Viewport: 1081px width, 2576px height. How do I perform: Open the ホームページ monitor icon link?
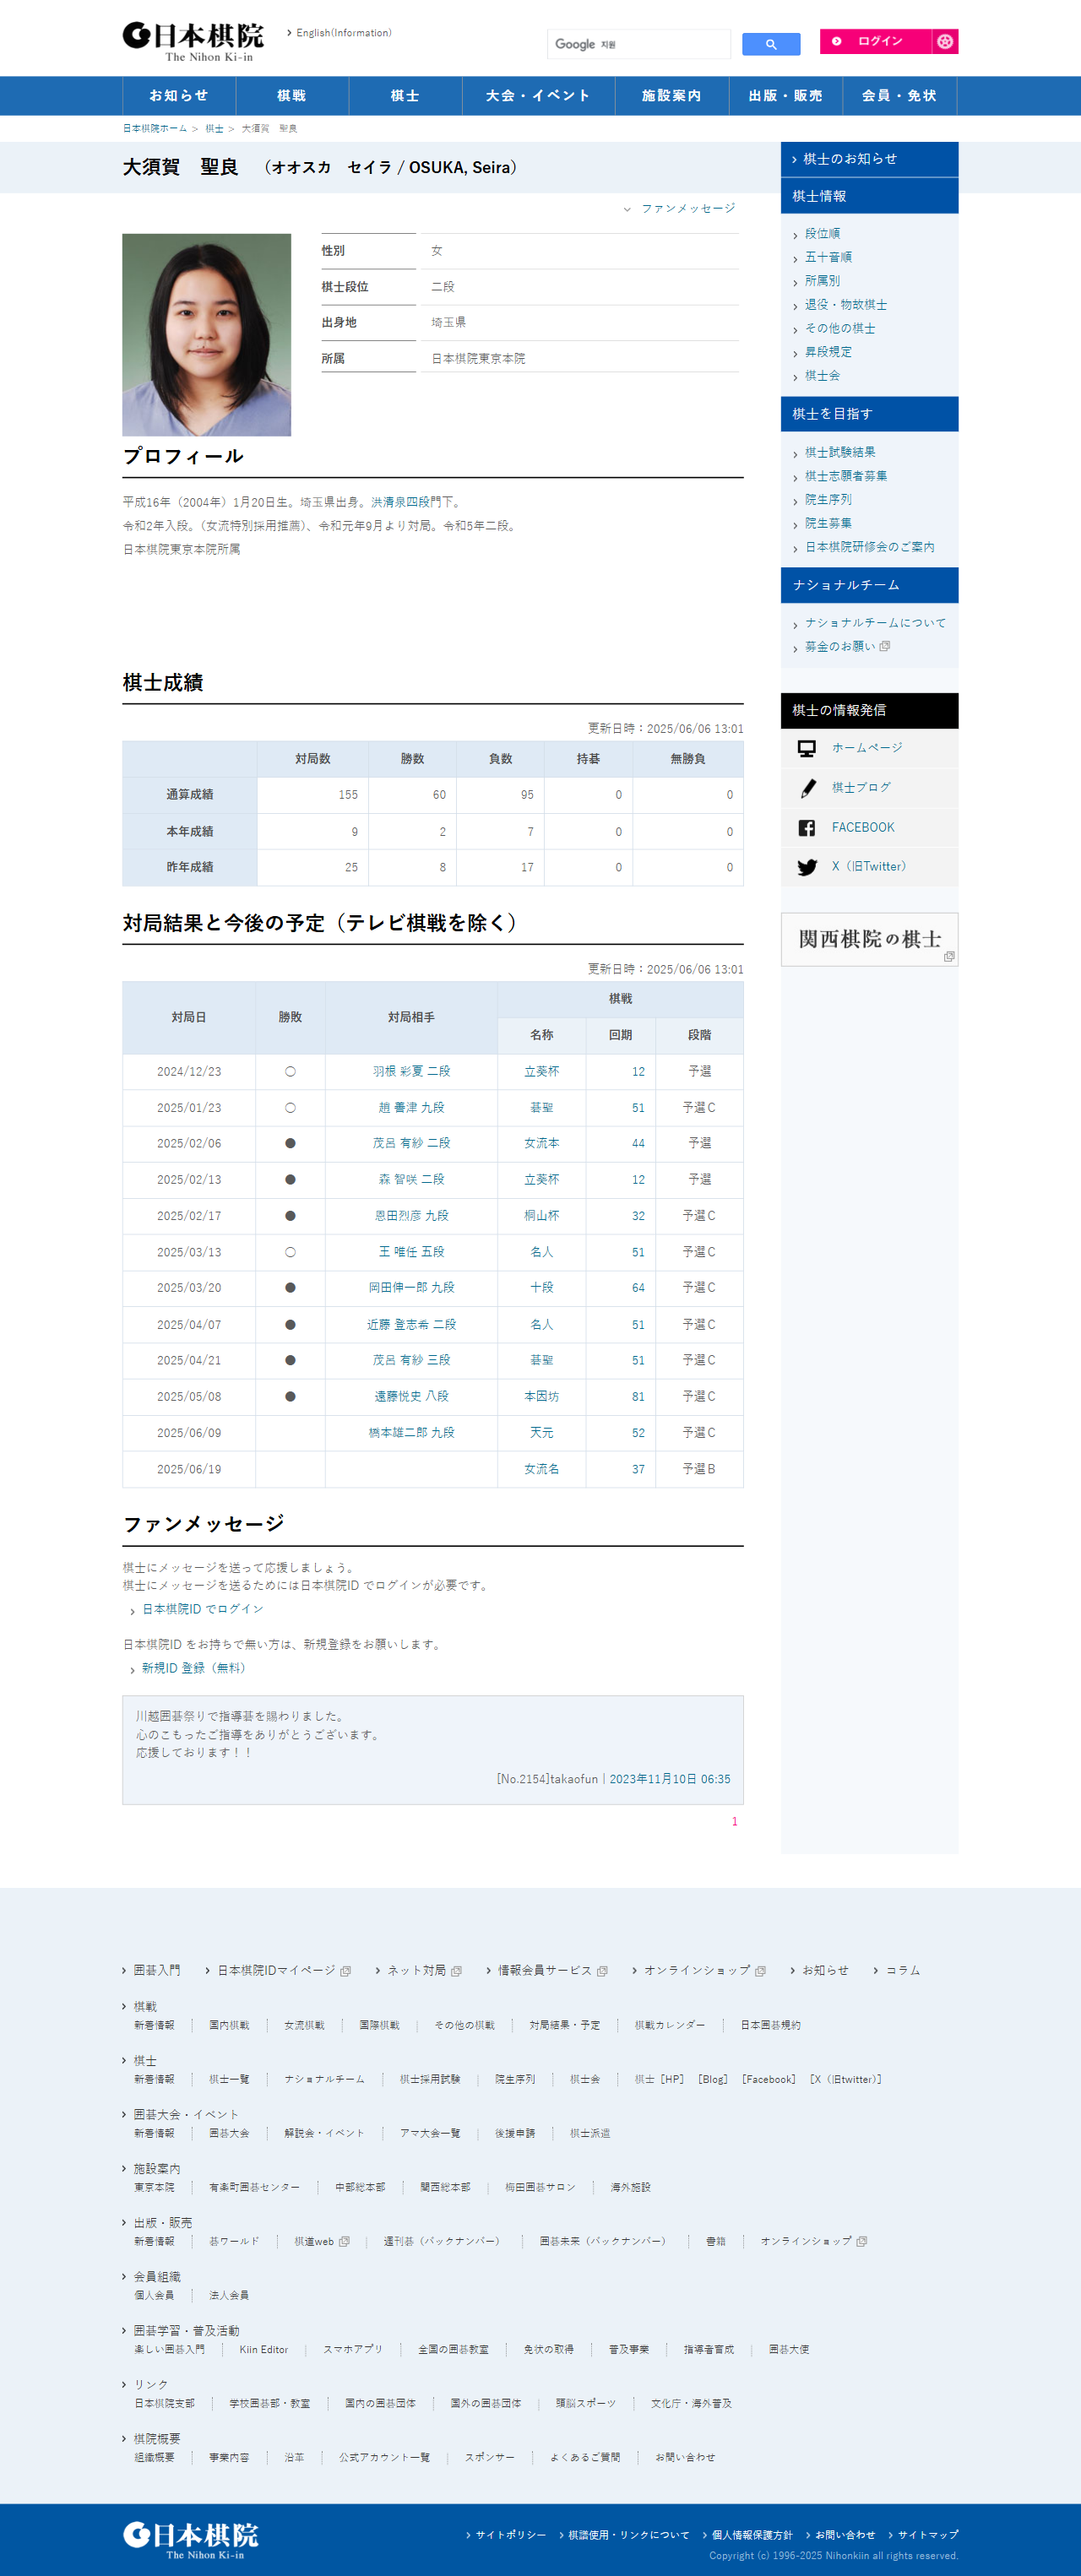[807, 748]
